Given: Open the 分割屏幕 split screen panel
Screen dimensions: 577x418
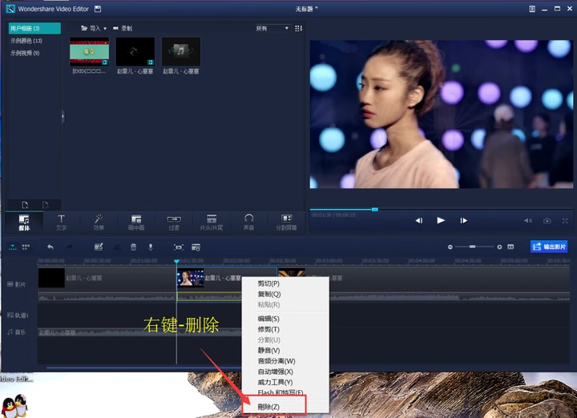Looking at the screenshot, I should (286, 222).
